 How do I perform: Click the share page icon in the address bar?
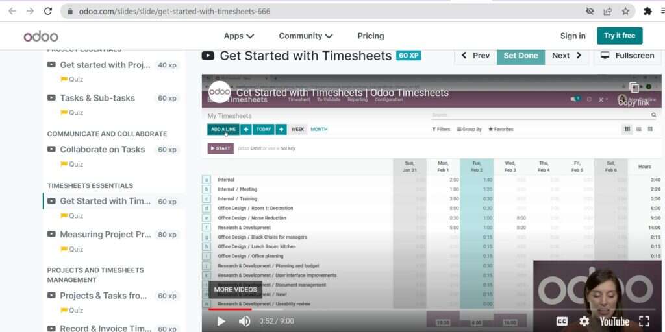608,12
